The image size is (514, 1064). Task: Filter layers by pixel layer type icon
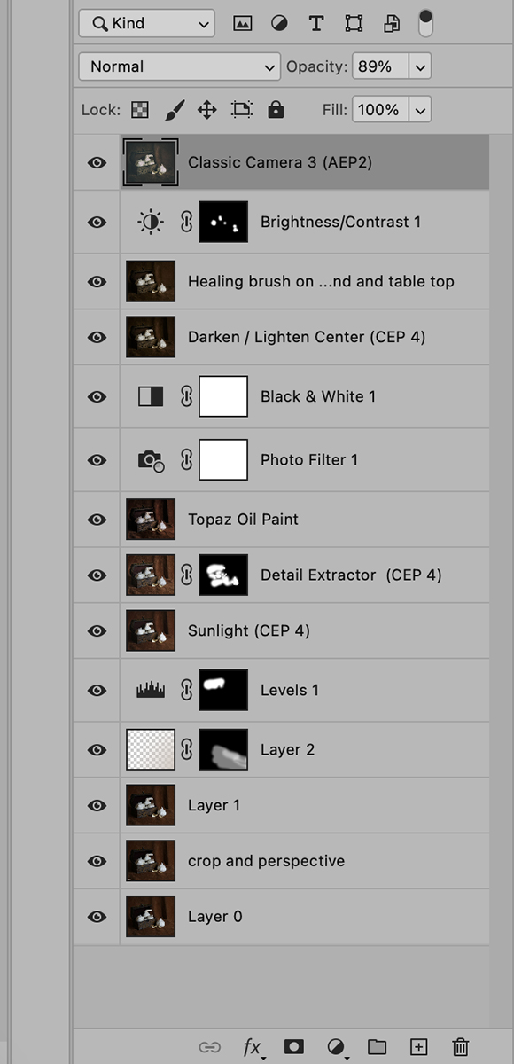(x=242, y=24)
